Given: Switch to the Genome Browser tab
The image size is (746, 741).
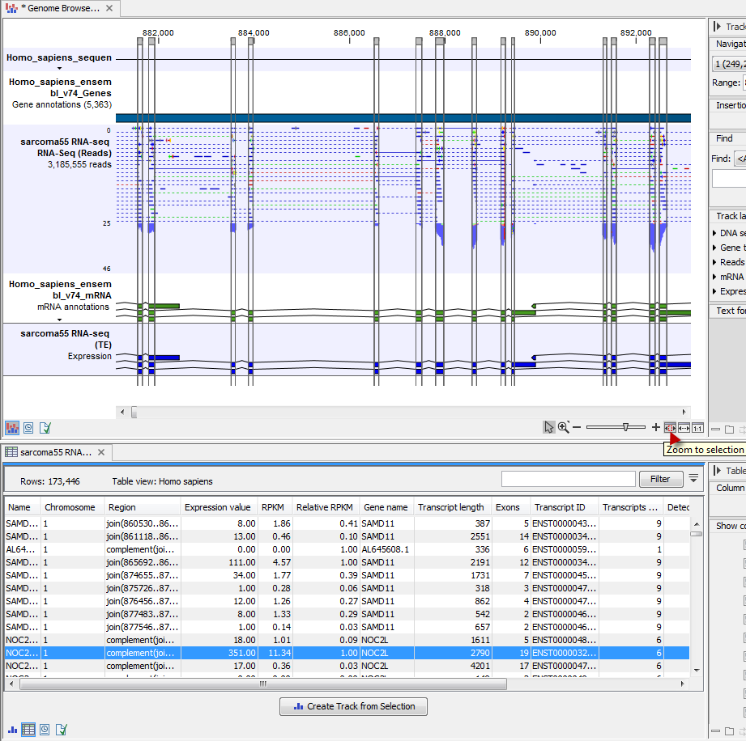Looking at the screenshot, I should pos(57,8).
